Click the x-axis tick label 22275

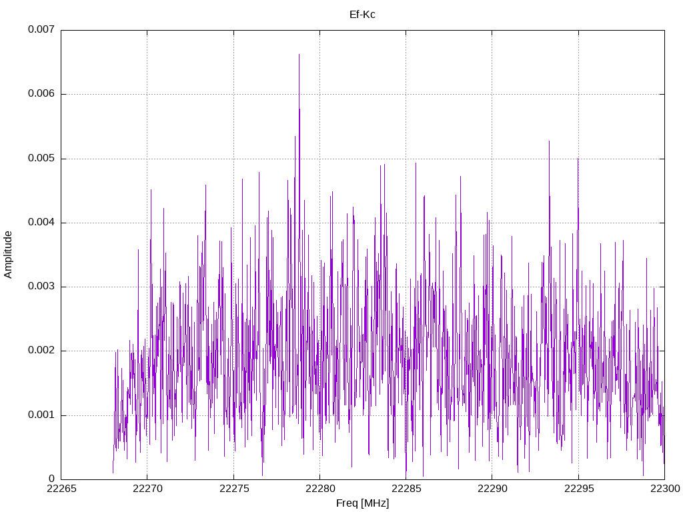[x=234, y=489]
